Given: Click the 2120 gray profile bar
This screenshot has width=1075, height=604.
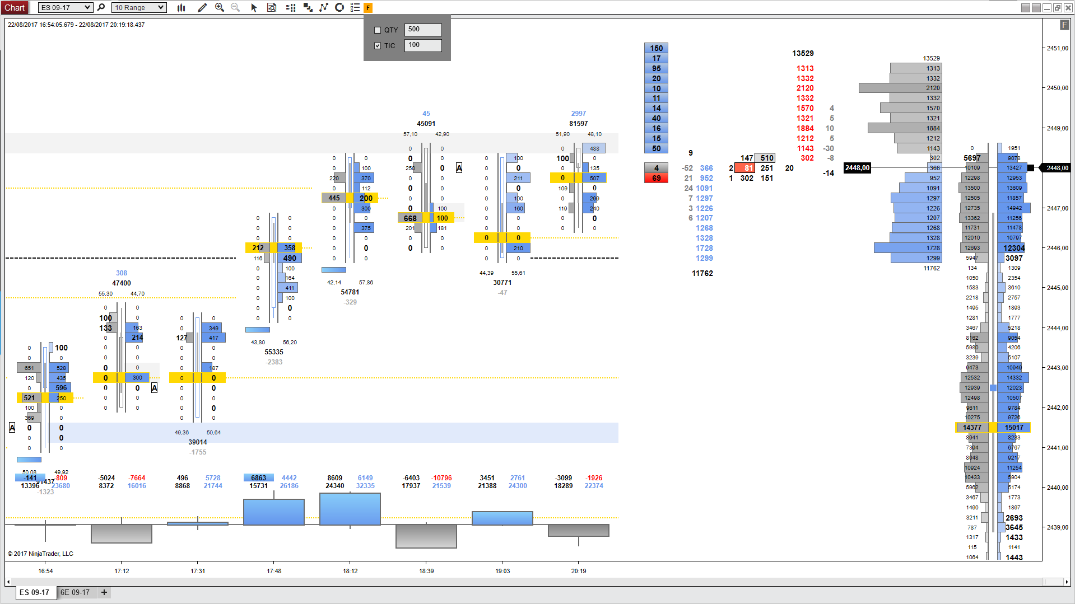Looking at the screenshot, I should pyautogui.click(x=900, y=88).
